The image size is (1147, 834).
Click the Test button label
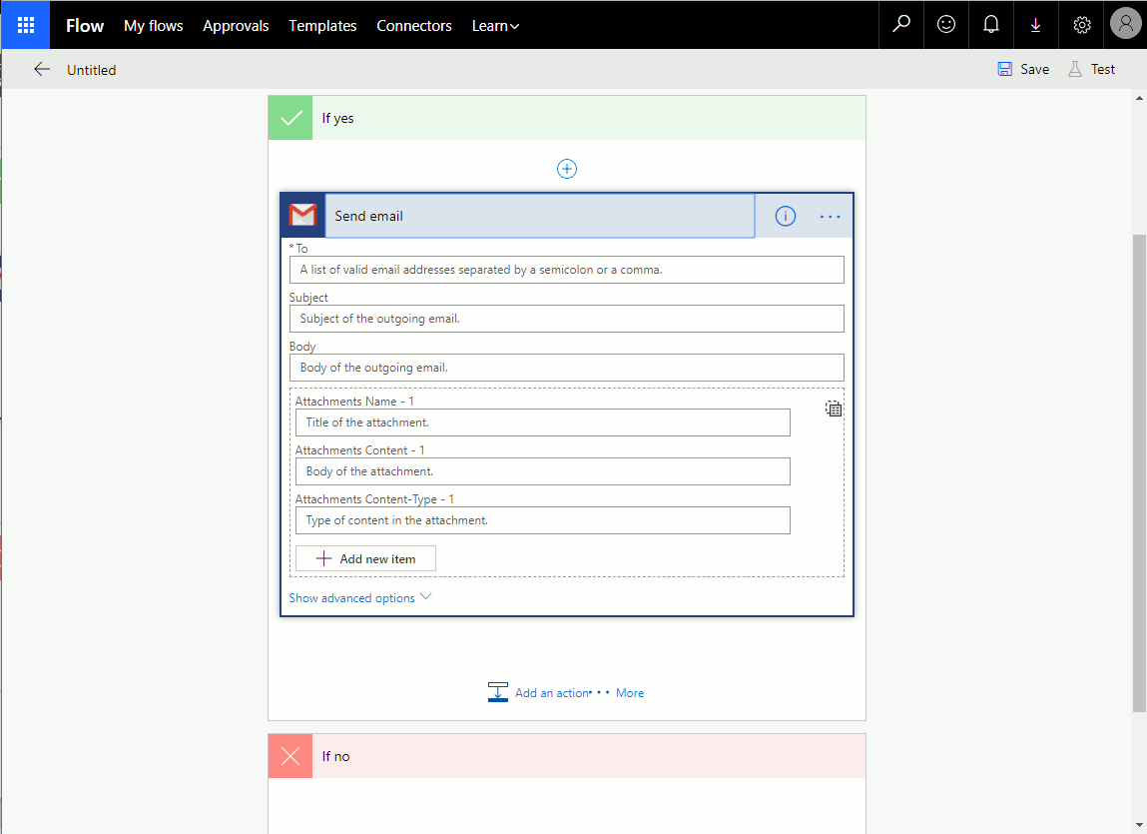coord(1102,70)
